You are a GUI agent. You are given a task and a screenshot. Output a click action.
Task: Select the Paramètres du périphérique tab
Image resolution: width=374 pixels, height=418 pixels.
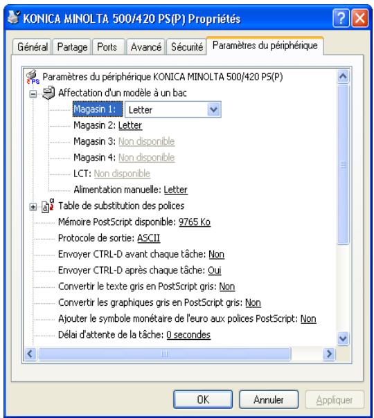[x=265, y=46]
